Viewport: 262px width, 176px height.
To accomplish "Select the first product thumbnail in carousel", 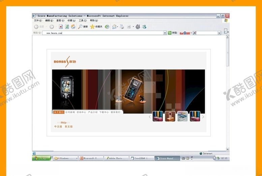I will [x=157, y=116].
